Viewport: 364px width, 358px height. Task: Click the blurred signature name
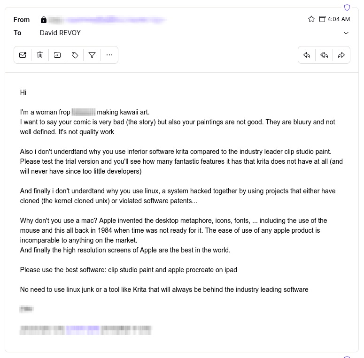[x=26, y=309]
